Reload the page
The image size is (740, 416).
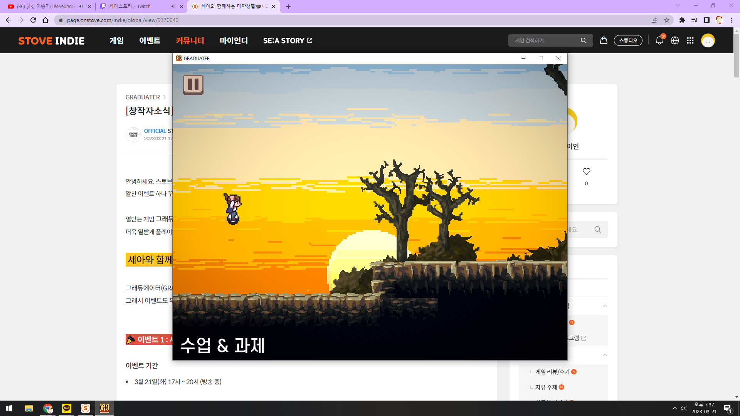(33, 20)
